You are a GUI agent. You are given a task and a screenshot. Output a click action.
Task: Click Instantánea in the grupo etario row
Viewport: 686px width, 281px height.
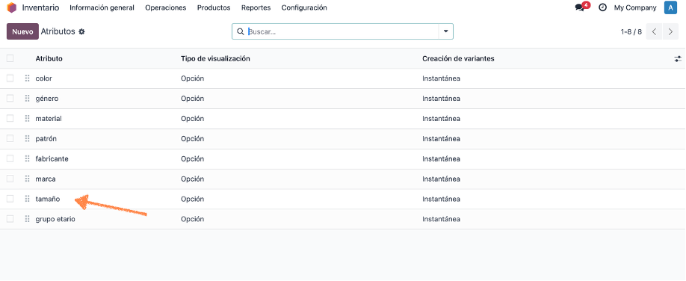[441, 219]
